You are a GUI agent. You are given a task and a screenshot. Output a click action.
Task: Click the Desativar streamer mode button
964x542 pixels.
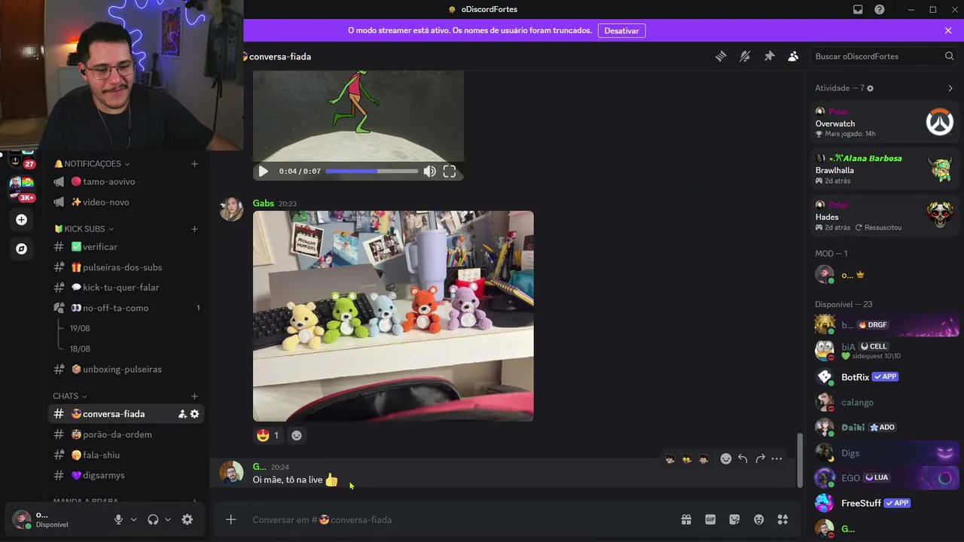click(x=621, y=31)
